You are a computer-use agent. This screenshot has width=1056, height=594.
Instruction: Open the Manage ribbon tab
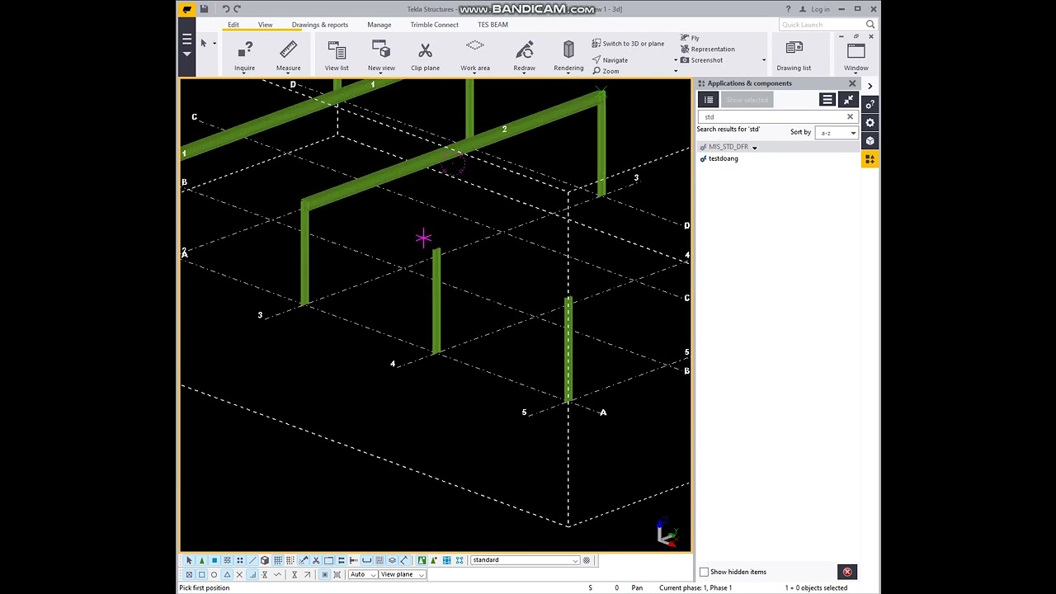[379, 25]
